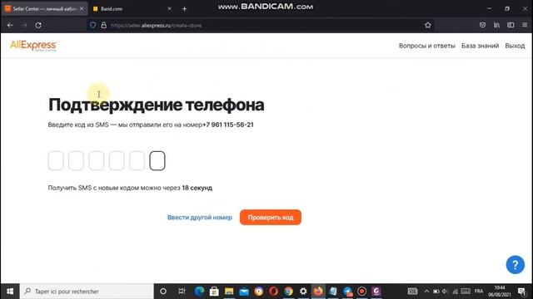Toggle the Firefox sidebar icon
Screen dimensions: 533x299
coord(511,25)
